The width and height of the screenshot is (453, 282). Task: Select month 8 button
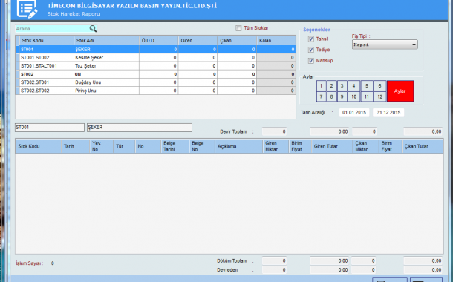click(x=331, y=96)
